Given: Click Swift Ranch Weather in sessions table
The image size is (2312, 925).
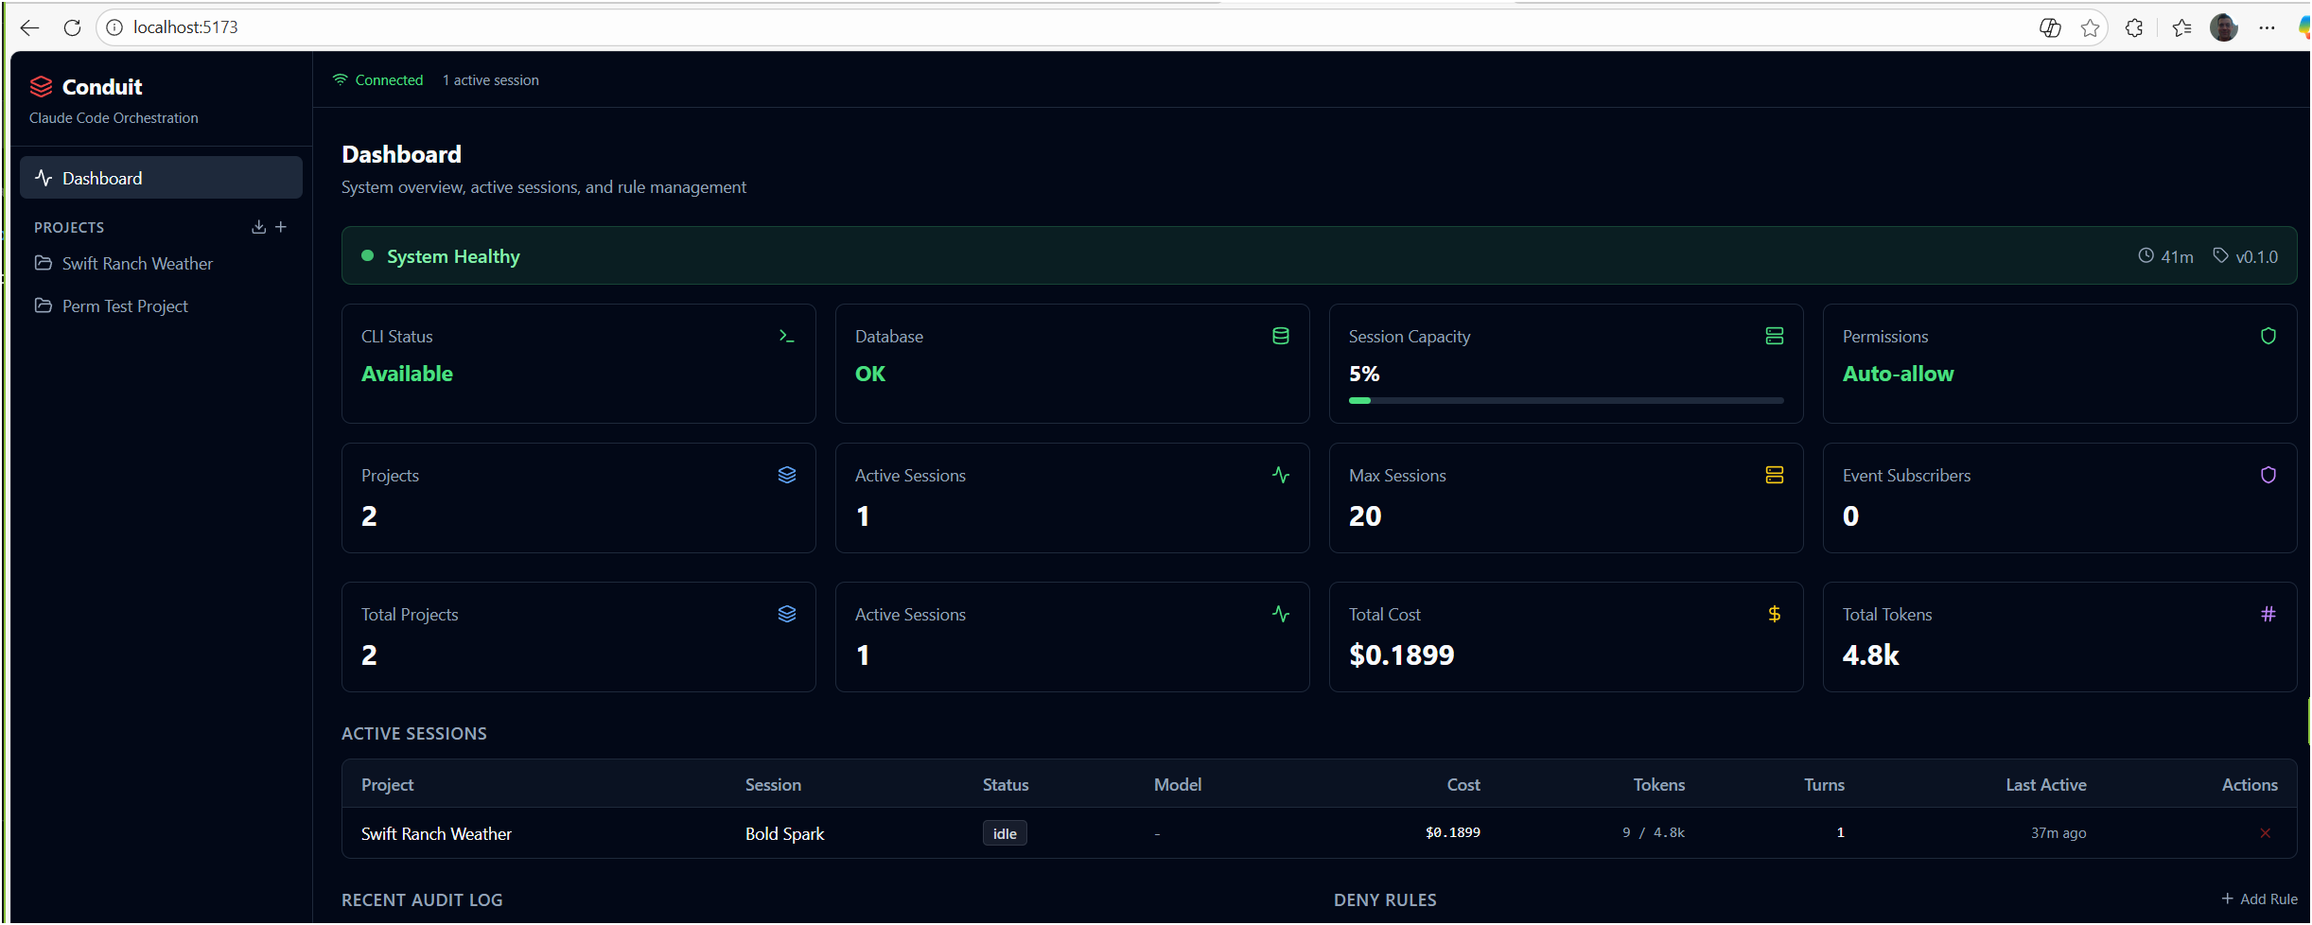Looking at the screenshot, I should pyautogui.click(x=436, y=833).
